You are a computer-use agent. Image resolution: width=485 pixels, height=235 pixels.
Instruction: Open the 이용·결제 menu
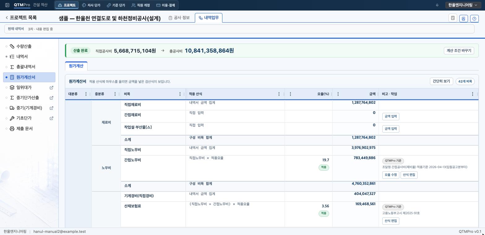coord(165,5)
